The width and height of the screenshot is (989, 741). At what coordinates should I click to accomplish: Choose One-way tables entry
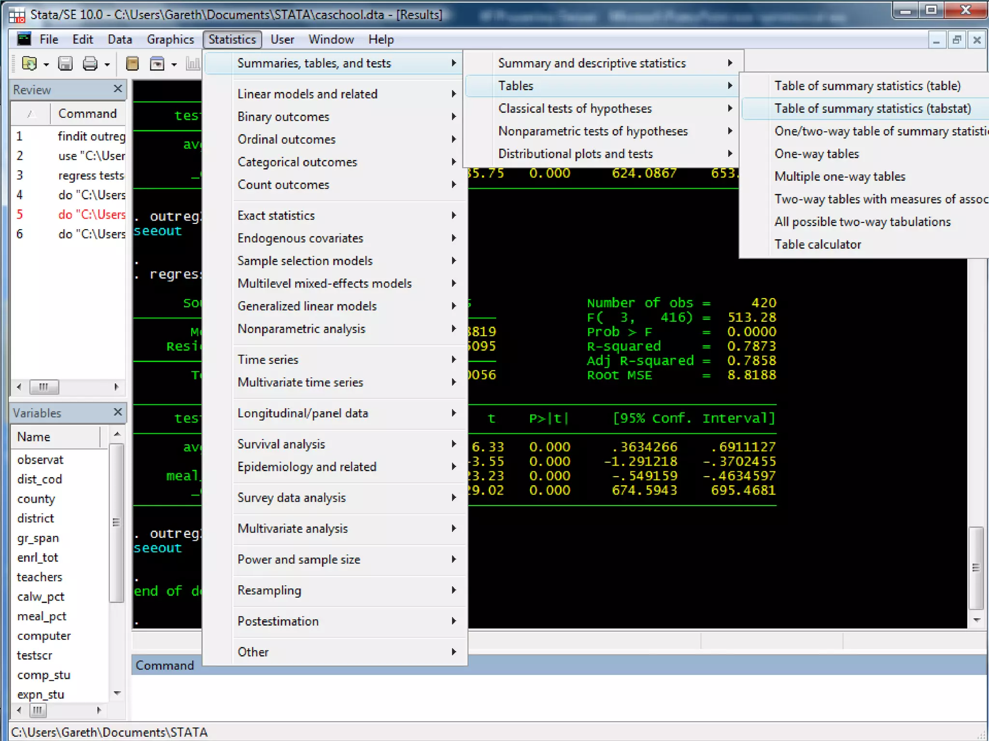coord(817,154)
